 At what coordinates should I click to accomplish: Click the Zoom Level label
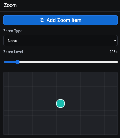[x=13, y=52]
